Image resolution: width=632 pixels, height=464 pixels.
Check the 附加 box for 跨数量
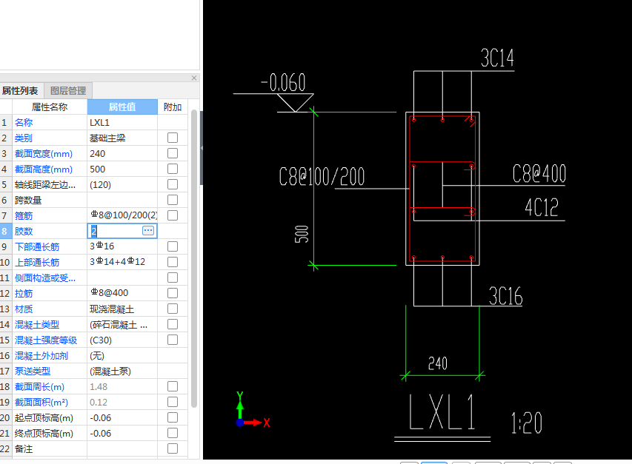[173, 200]
